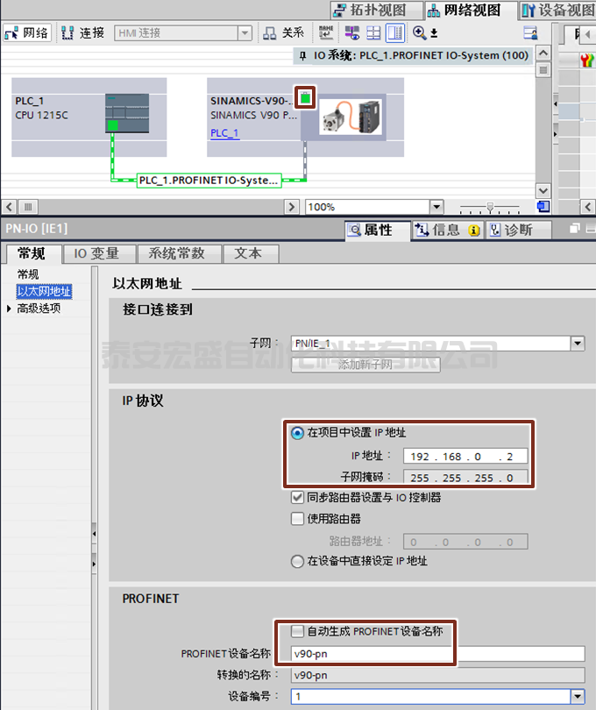Expand 高级选项 in the properties tree
Image resolution: width=596 pixels, height=710 pixels.
(10, 309)
